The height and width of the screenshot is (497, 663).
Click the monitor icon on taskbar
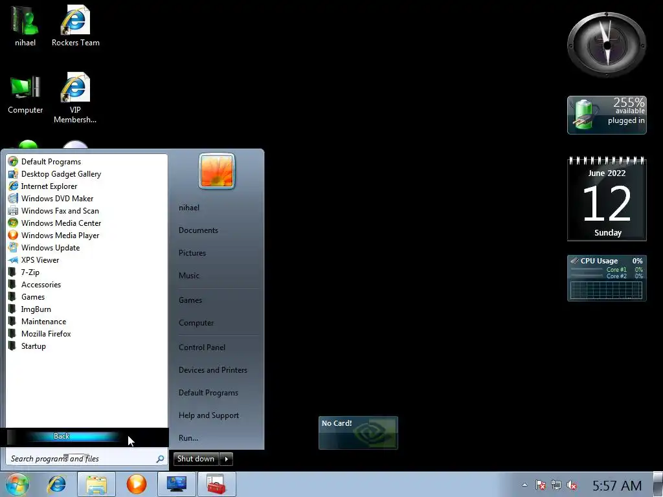click(177, 484)
